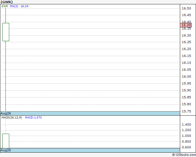Click the MACD histogram bar
Image resolution: width=196 pixels, height=157 pixels.
[x=6, y=141]
